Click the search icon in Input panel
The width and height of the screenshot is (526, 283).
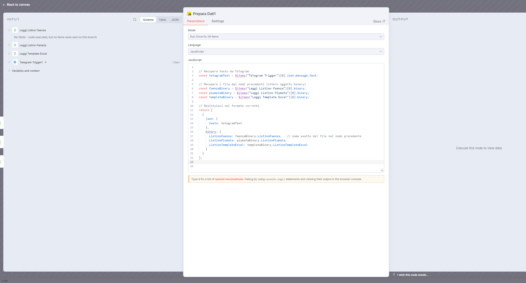click(x=135, y=20)
